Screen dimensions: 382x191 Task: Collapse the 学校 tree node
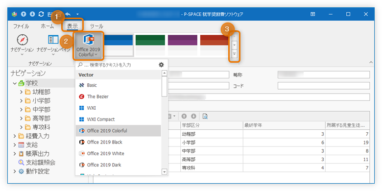(x=15, y=83)
